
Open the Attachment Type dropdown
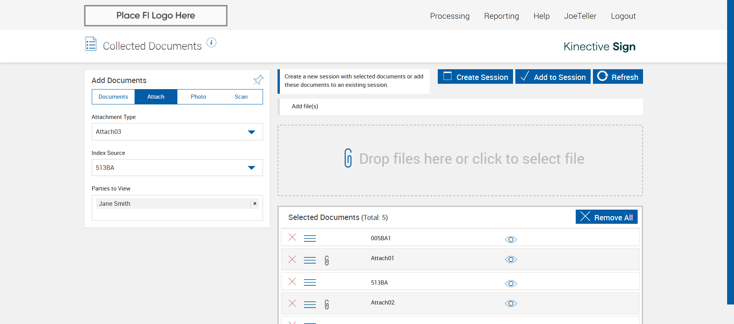177,132
